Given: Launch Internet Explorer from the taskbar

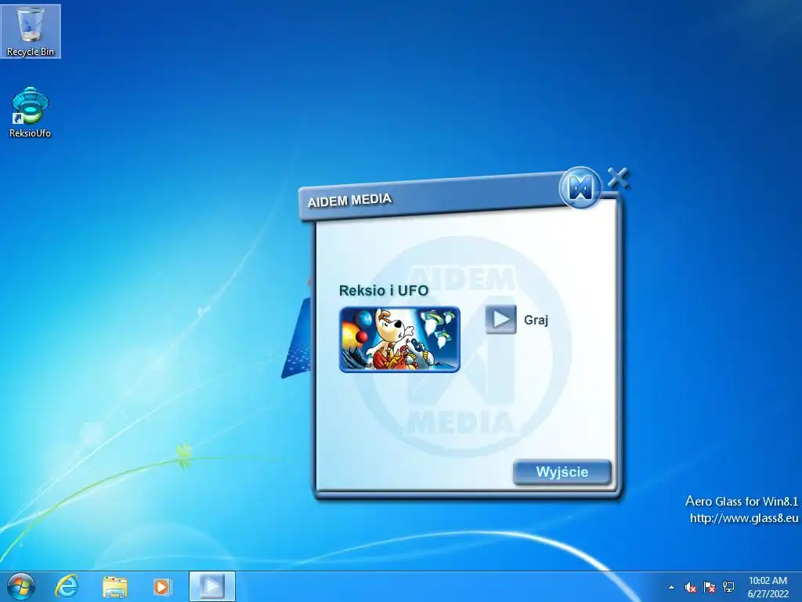Looking at the screenshot, I should 67,586.
